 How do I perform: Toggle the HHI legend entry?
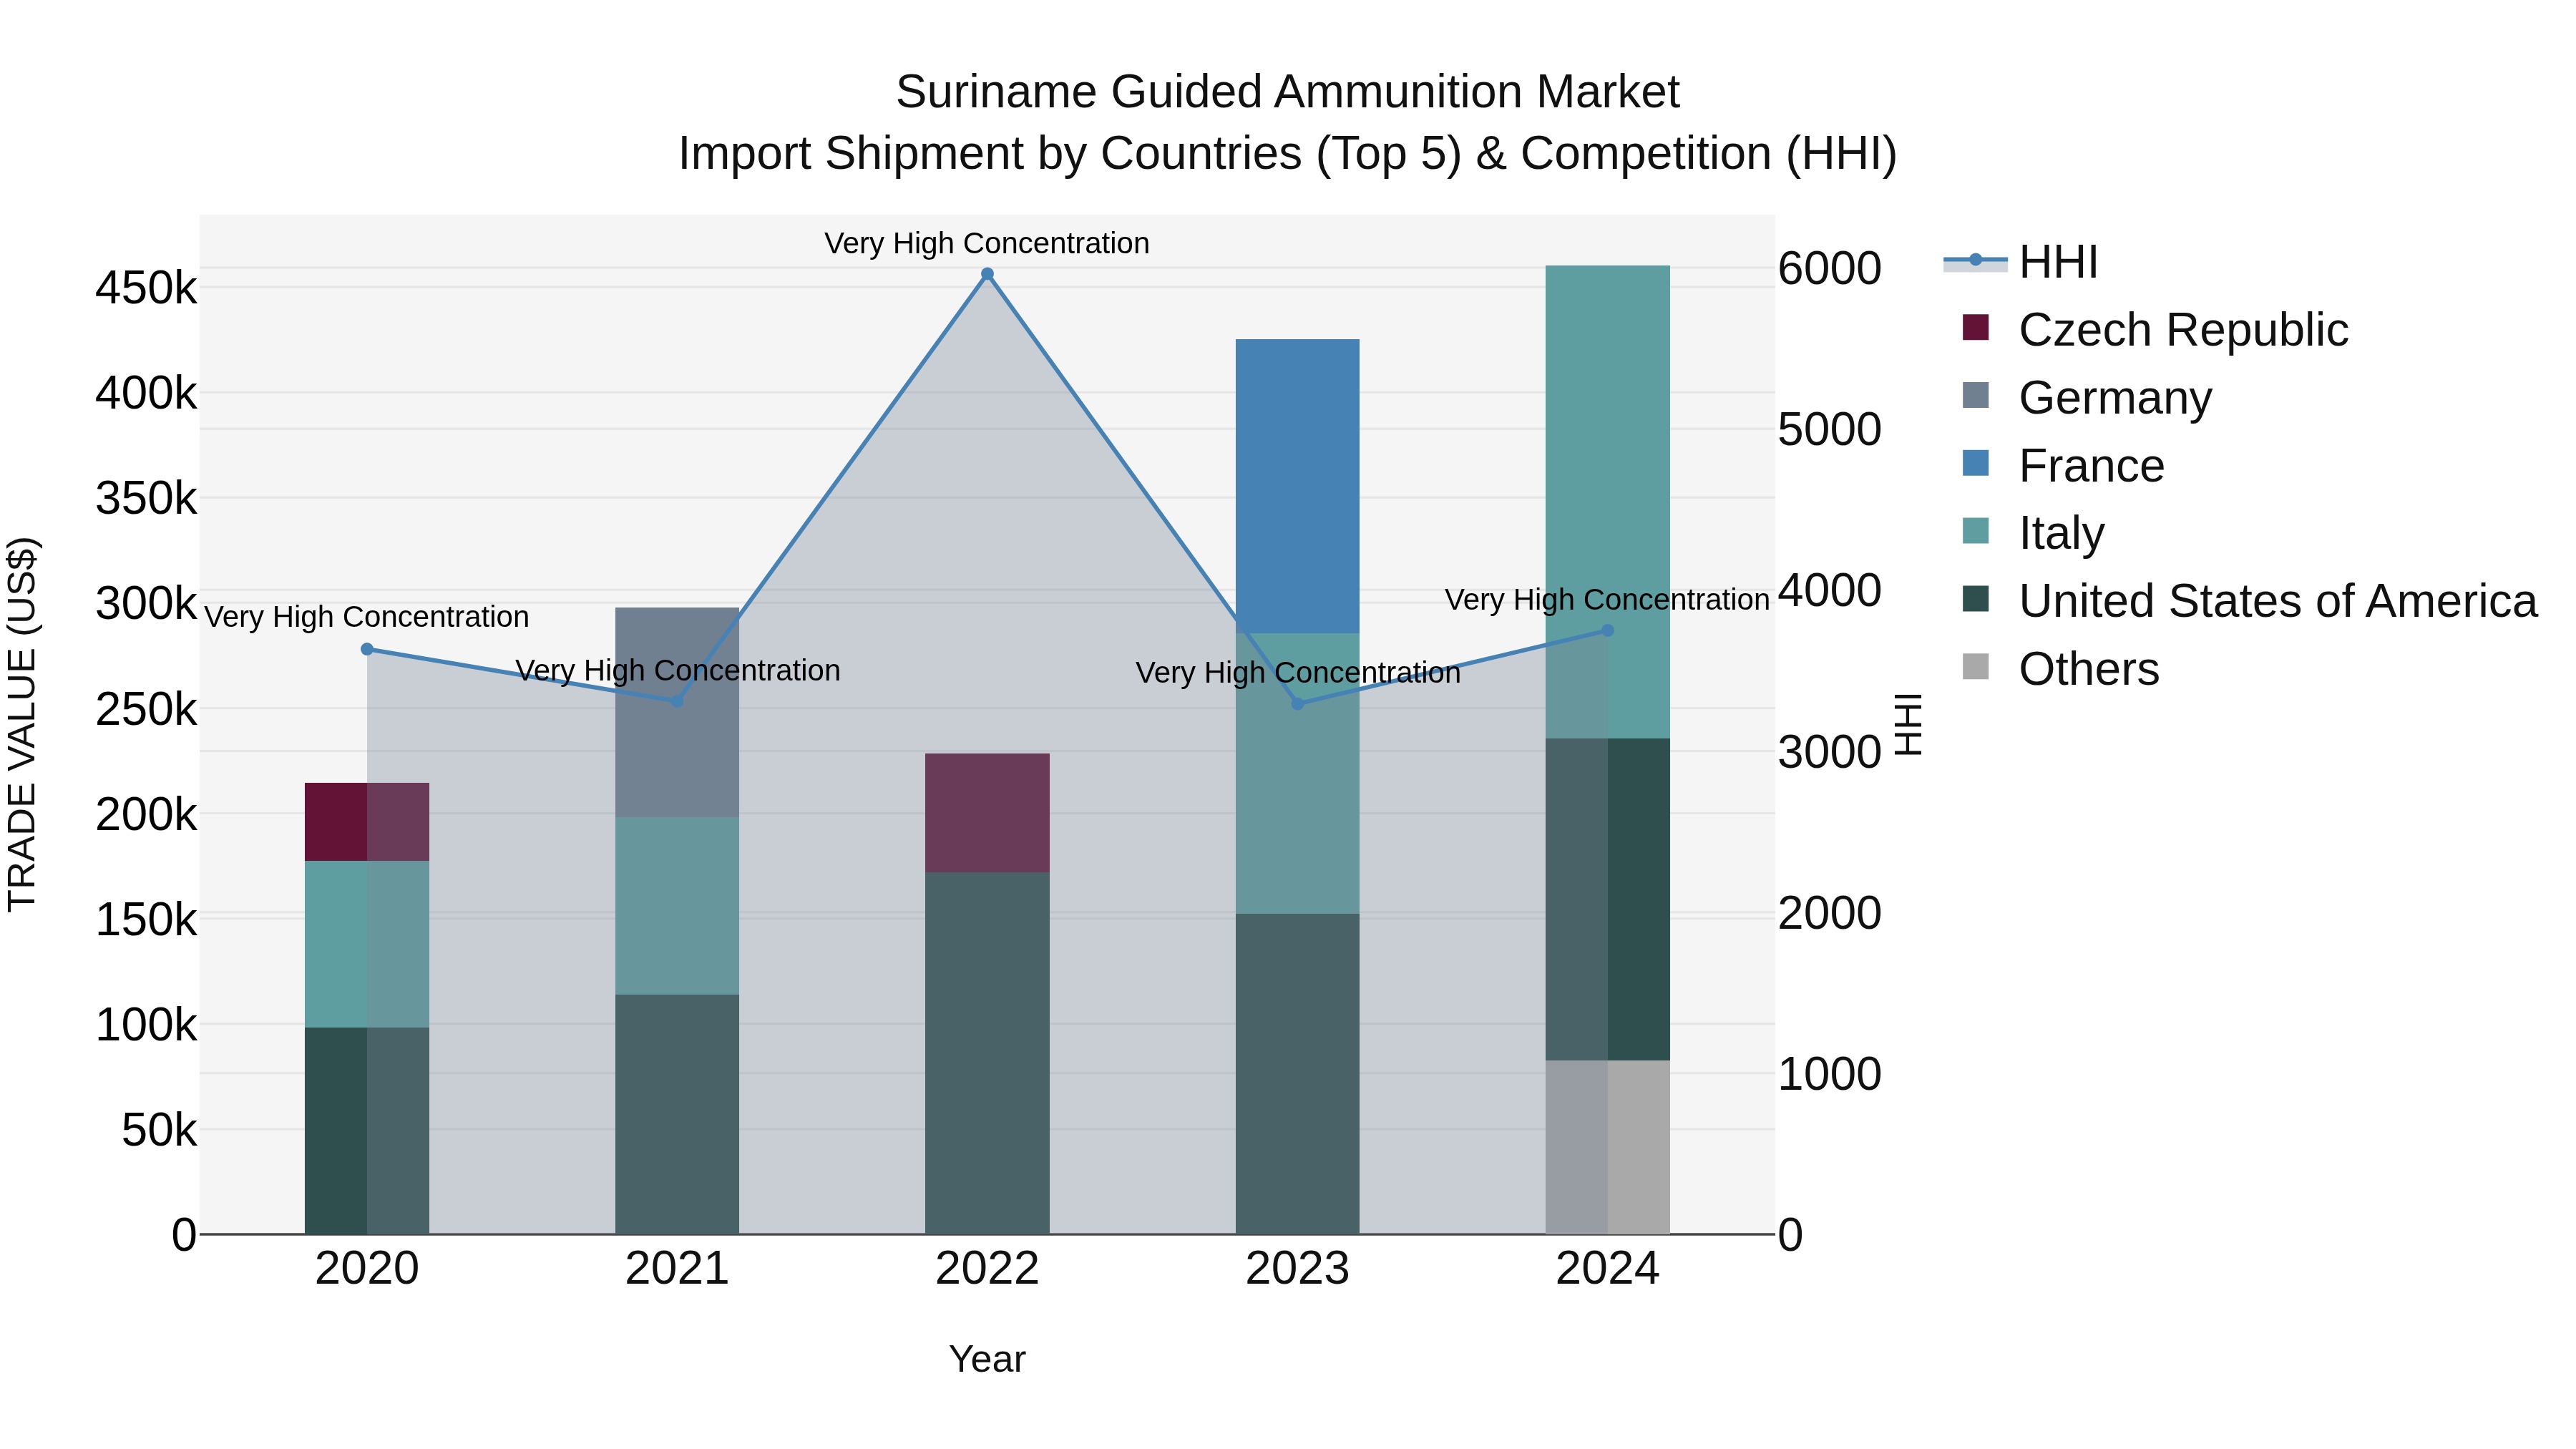pyautogui.click(x=2020, y=262)
